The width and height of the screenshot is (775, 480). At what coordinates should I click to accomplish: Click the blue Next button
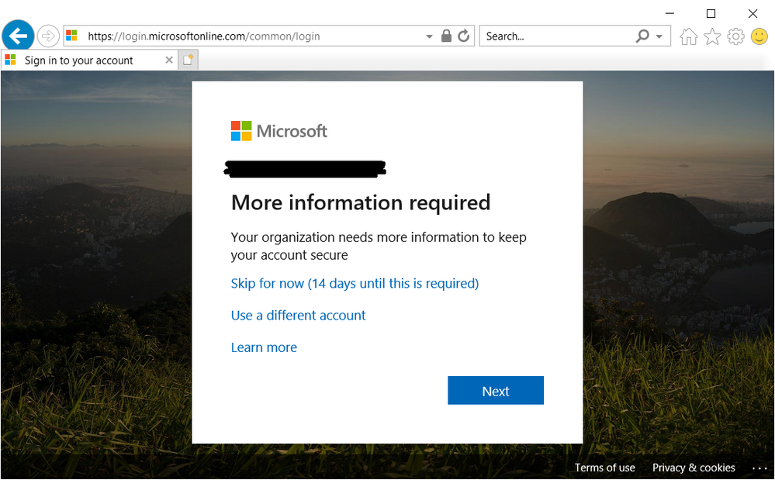496,391
